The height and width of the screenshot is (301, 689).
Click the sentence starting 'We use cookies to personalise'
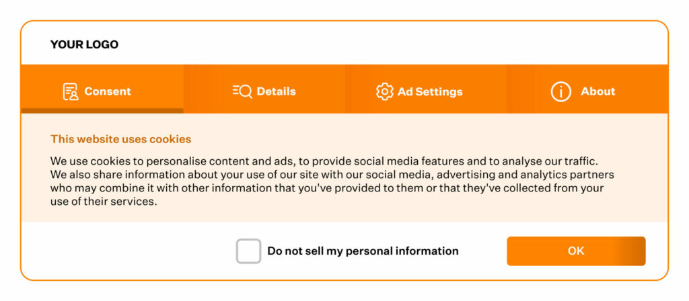tap(324, 161)
